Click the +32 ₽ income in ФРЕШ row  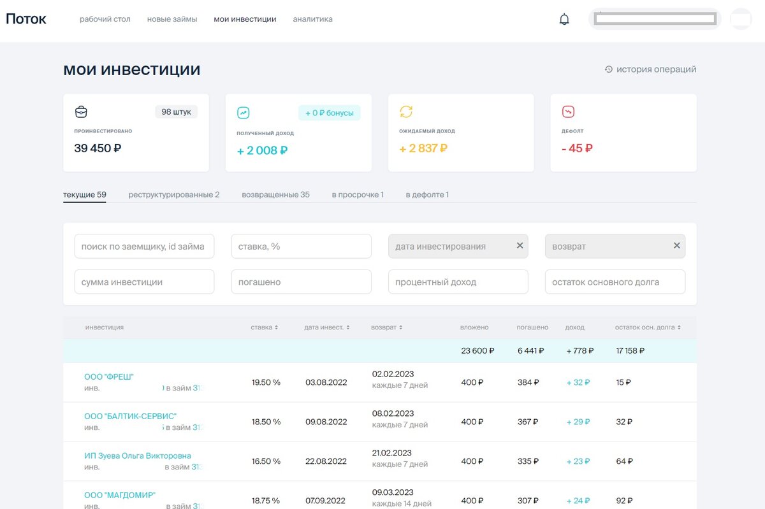[x=578, y=383]
